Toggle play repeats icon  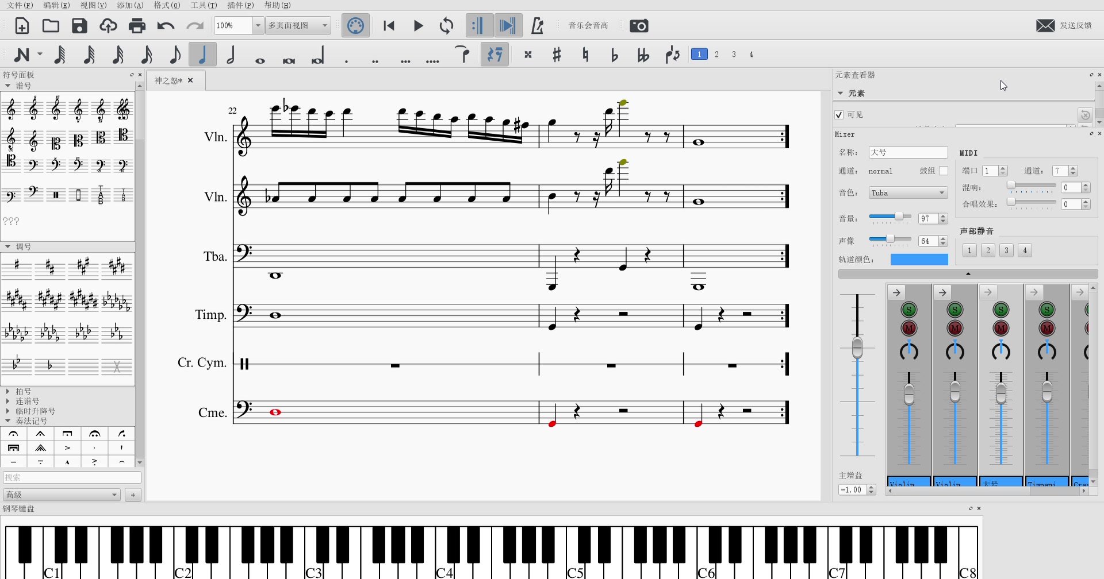(x=478, y=26)
